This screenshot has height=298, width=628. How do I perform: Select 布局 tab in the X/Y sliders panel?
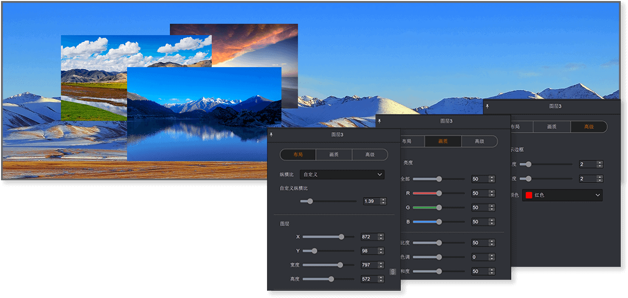tap(298, 154)
